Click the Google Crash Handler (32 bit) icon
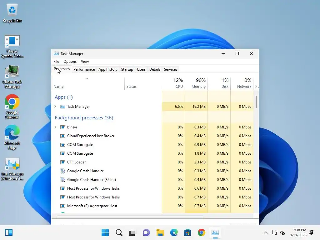 [63, 180]
